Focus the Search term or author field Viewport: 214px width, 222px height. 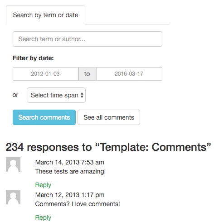click(88, 39)
